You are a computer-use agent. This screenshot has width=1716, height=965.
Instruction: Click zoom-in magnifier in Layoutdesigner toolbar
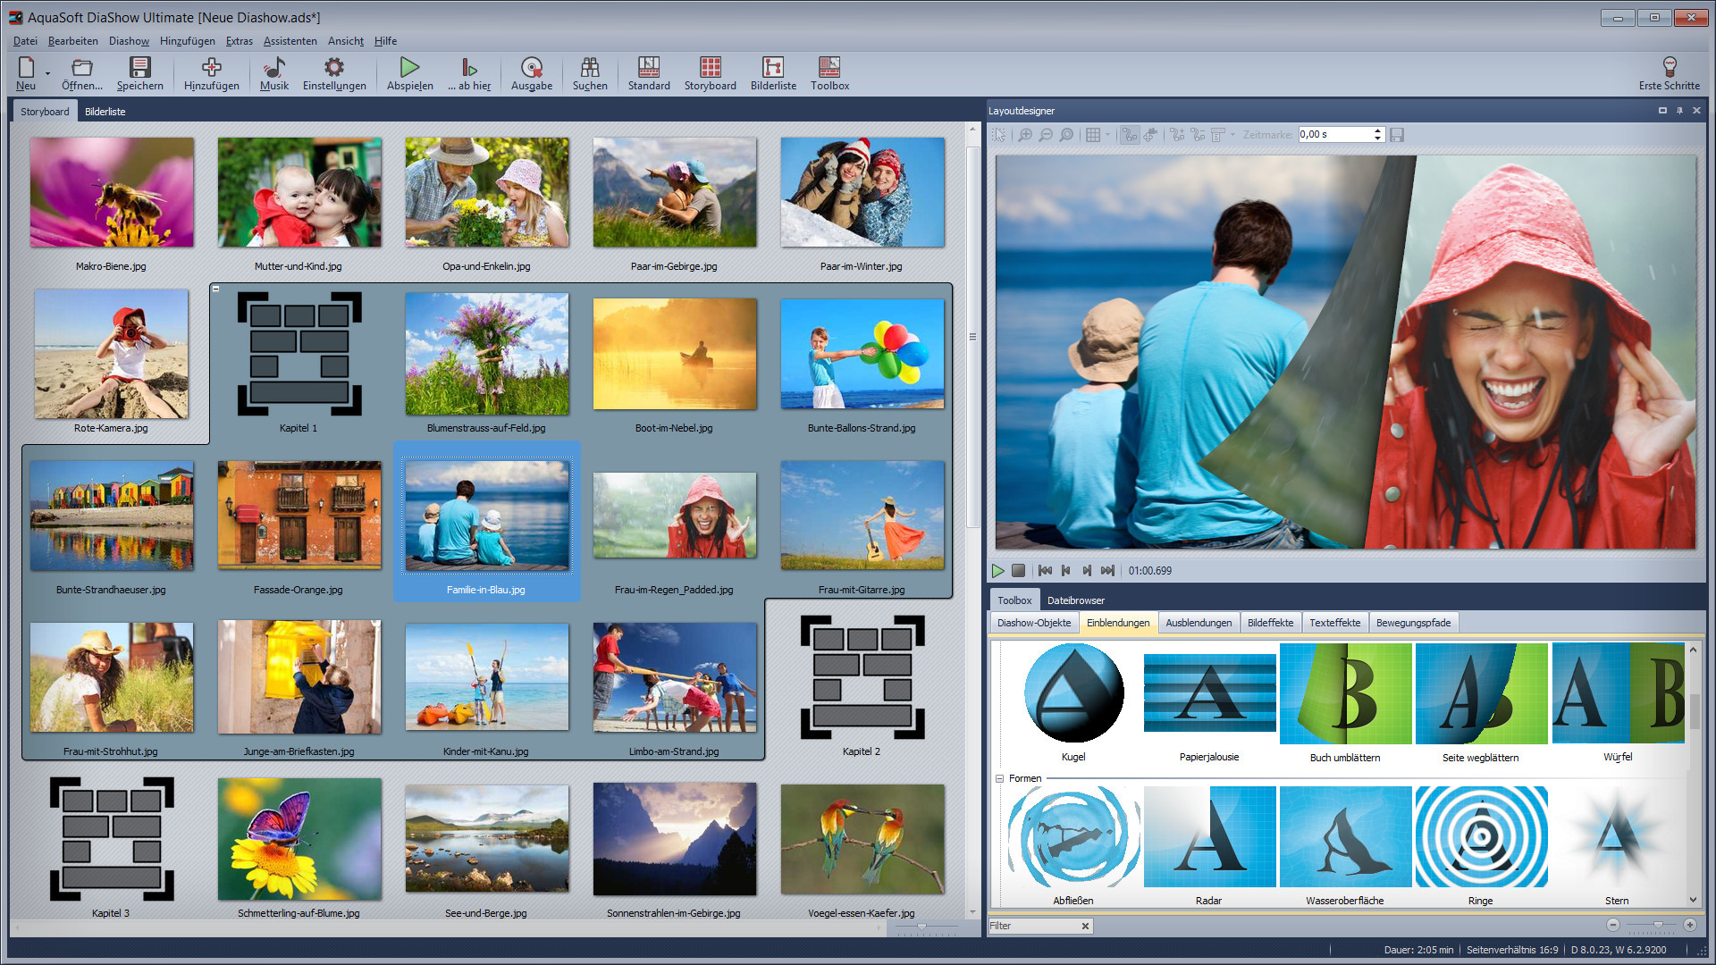coord(1025,135)
